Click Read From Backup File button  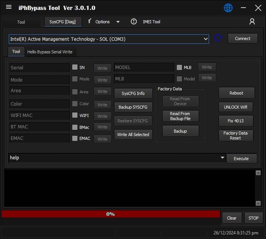coord(180,116)
